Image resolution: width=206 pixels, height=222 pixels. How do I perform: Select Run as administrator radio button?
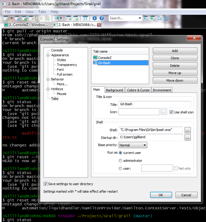point(120,161)
